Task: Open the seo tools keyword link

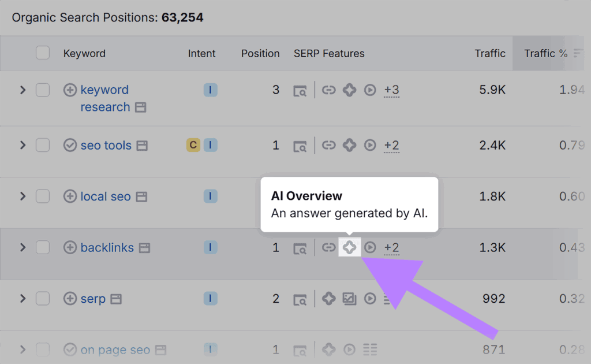Action: [104, 146]
